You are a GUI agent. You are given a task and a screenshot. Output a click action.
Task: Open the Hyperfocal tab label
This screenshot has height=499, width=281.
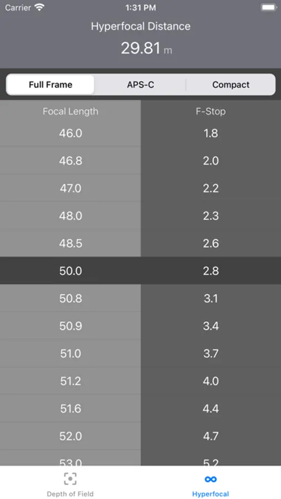(x=211, y=494)
